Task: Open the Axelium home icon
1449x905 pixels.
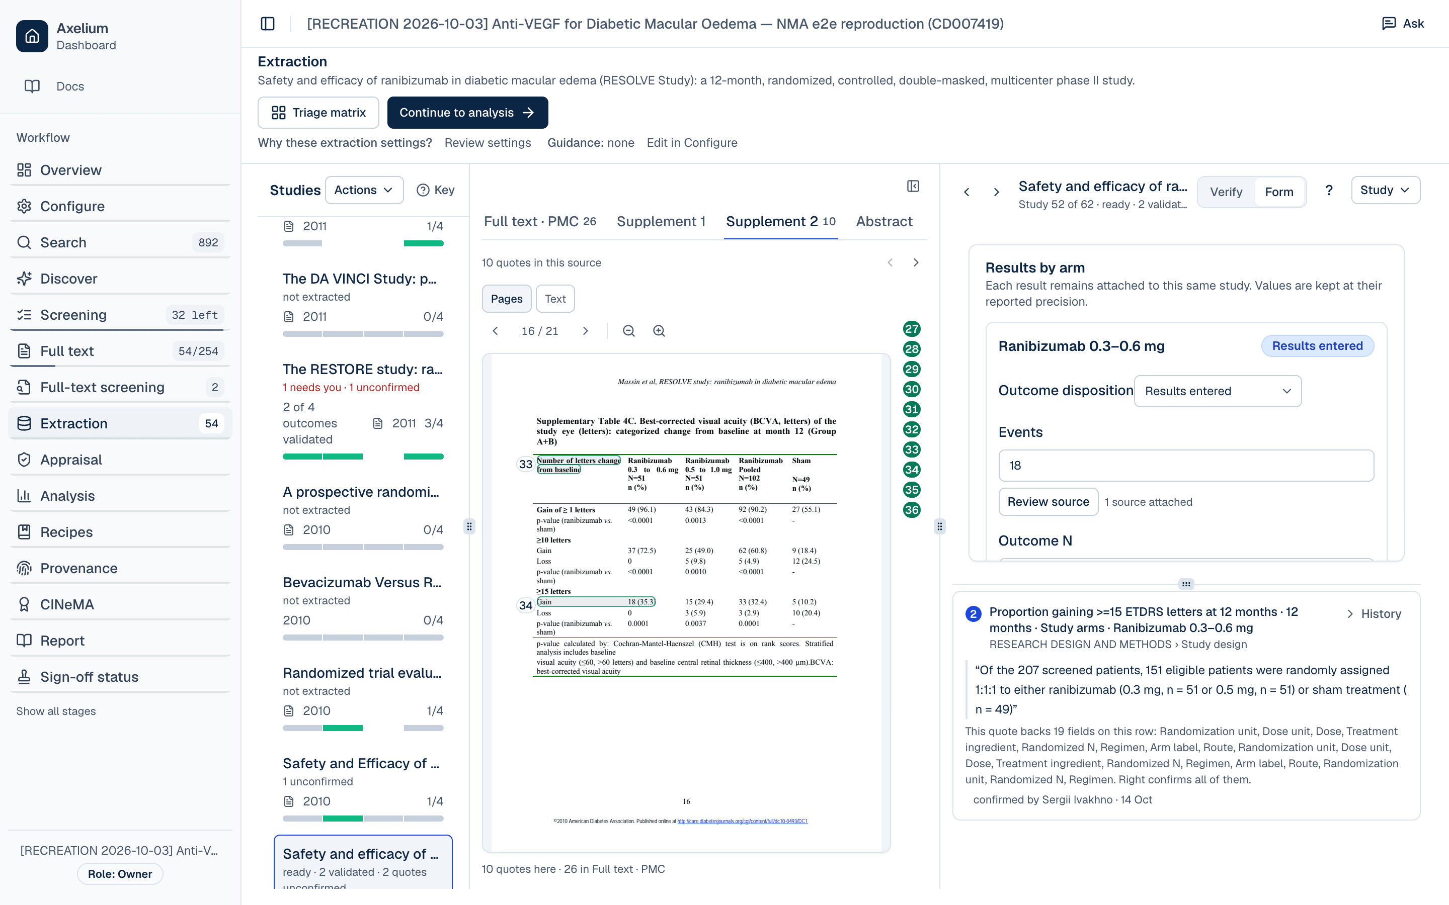Action: (32, 36)
